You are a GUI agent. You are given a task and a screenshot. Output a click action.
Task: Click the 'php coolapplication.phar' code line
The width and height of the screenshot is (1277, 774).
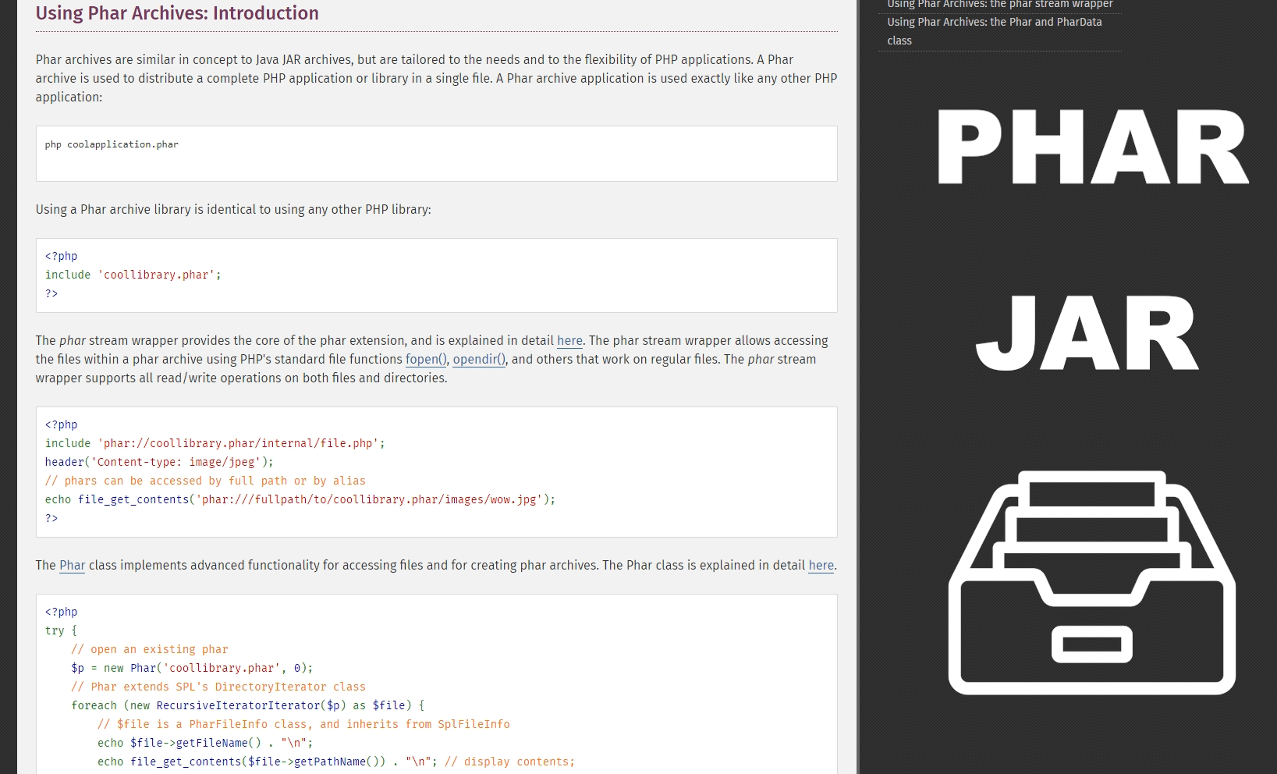112,144
